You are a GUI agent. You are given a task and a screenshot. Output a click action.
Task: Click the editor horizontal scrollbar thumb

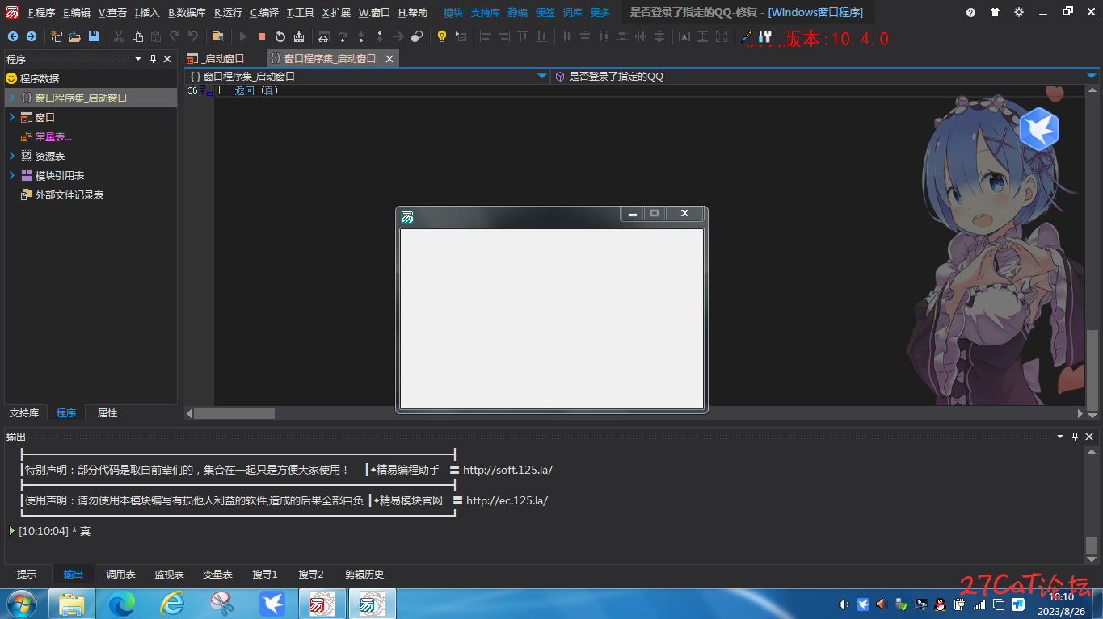(x=234, y=413)
